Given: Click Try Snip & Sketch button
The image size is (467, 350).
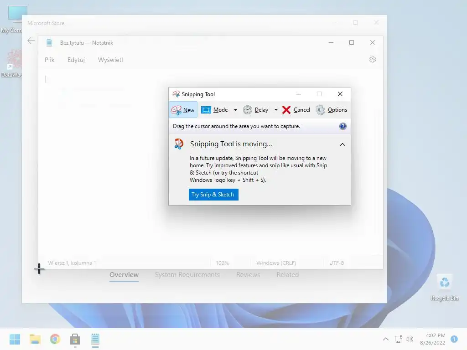Looking at the screenshot, I should (213, 195).
